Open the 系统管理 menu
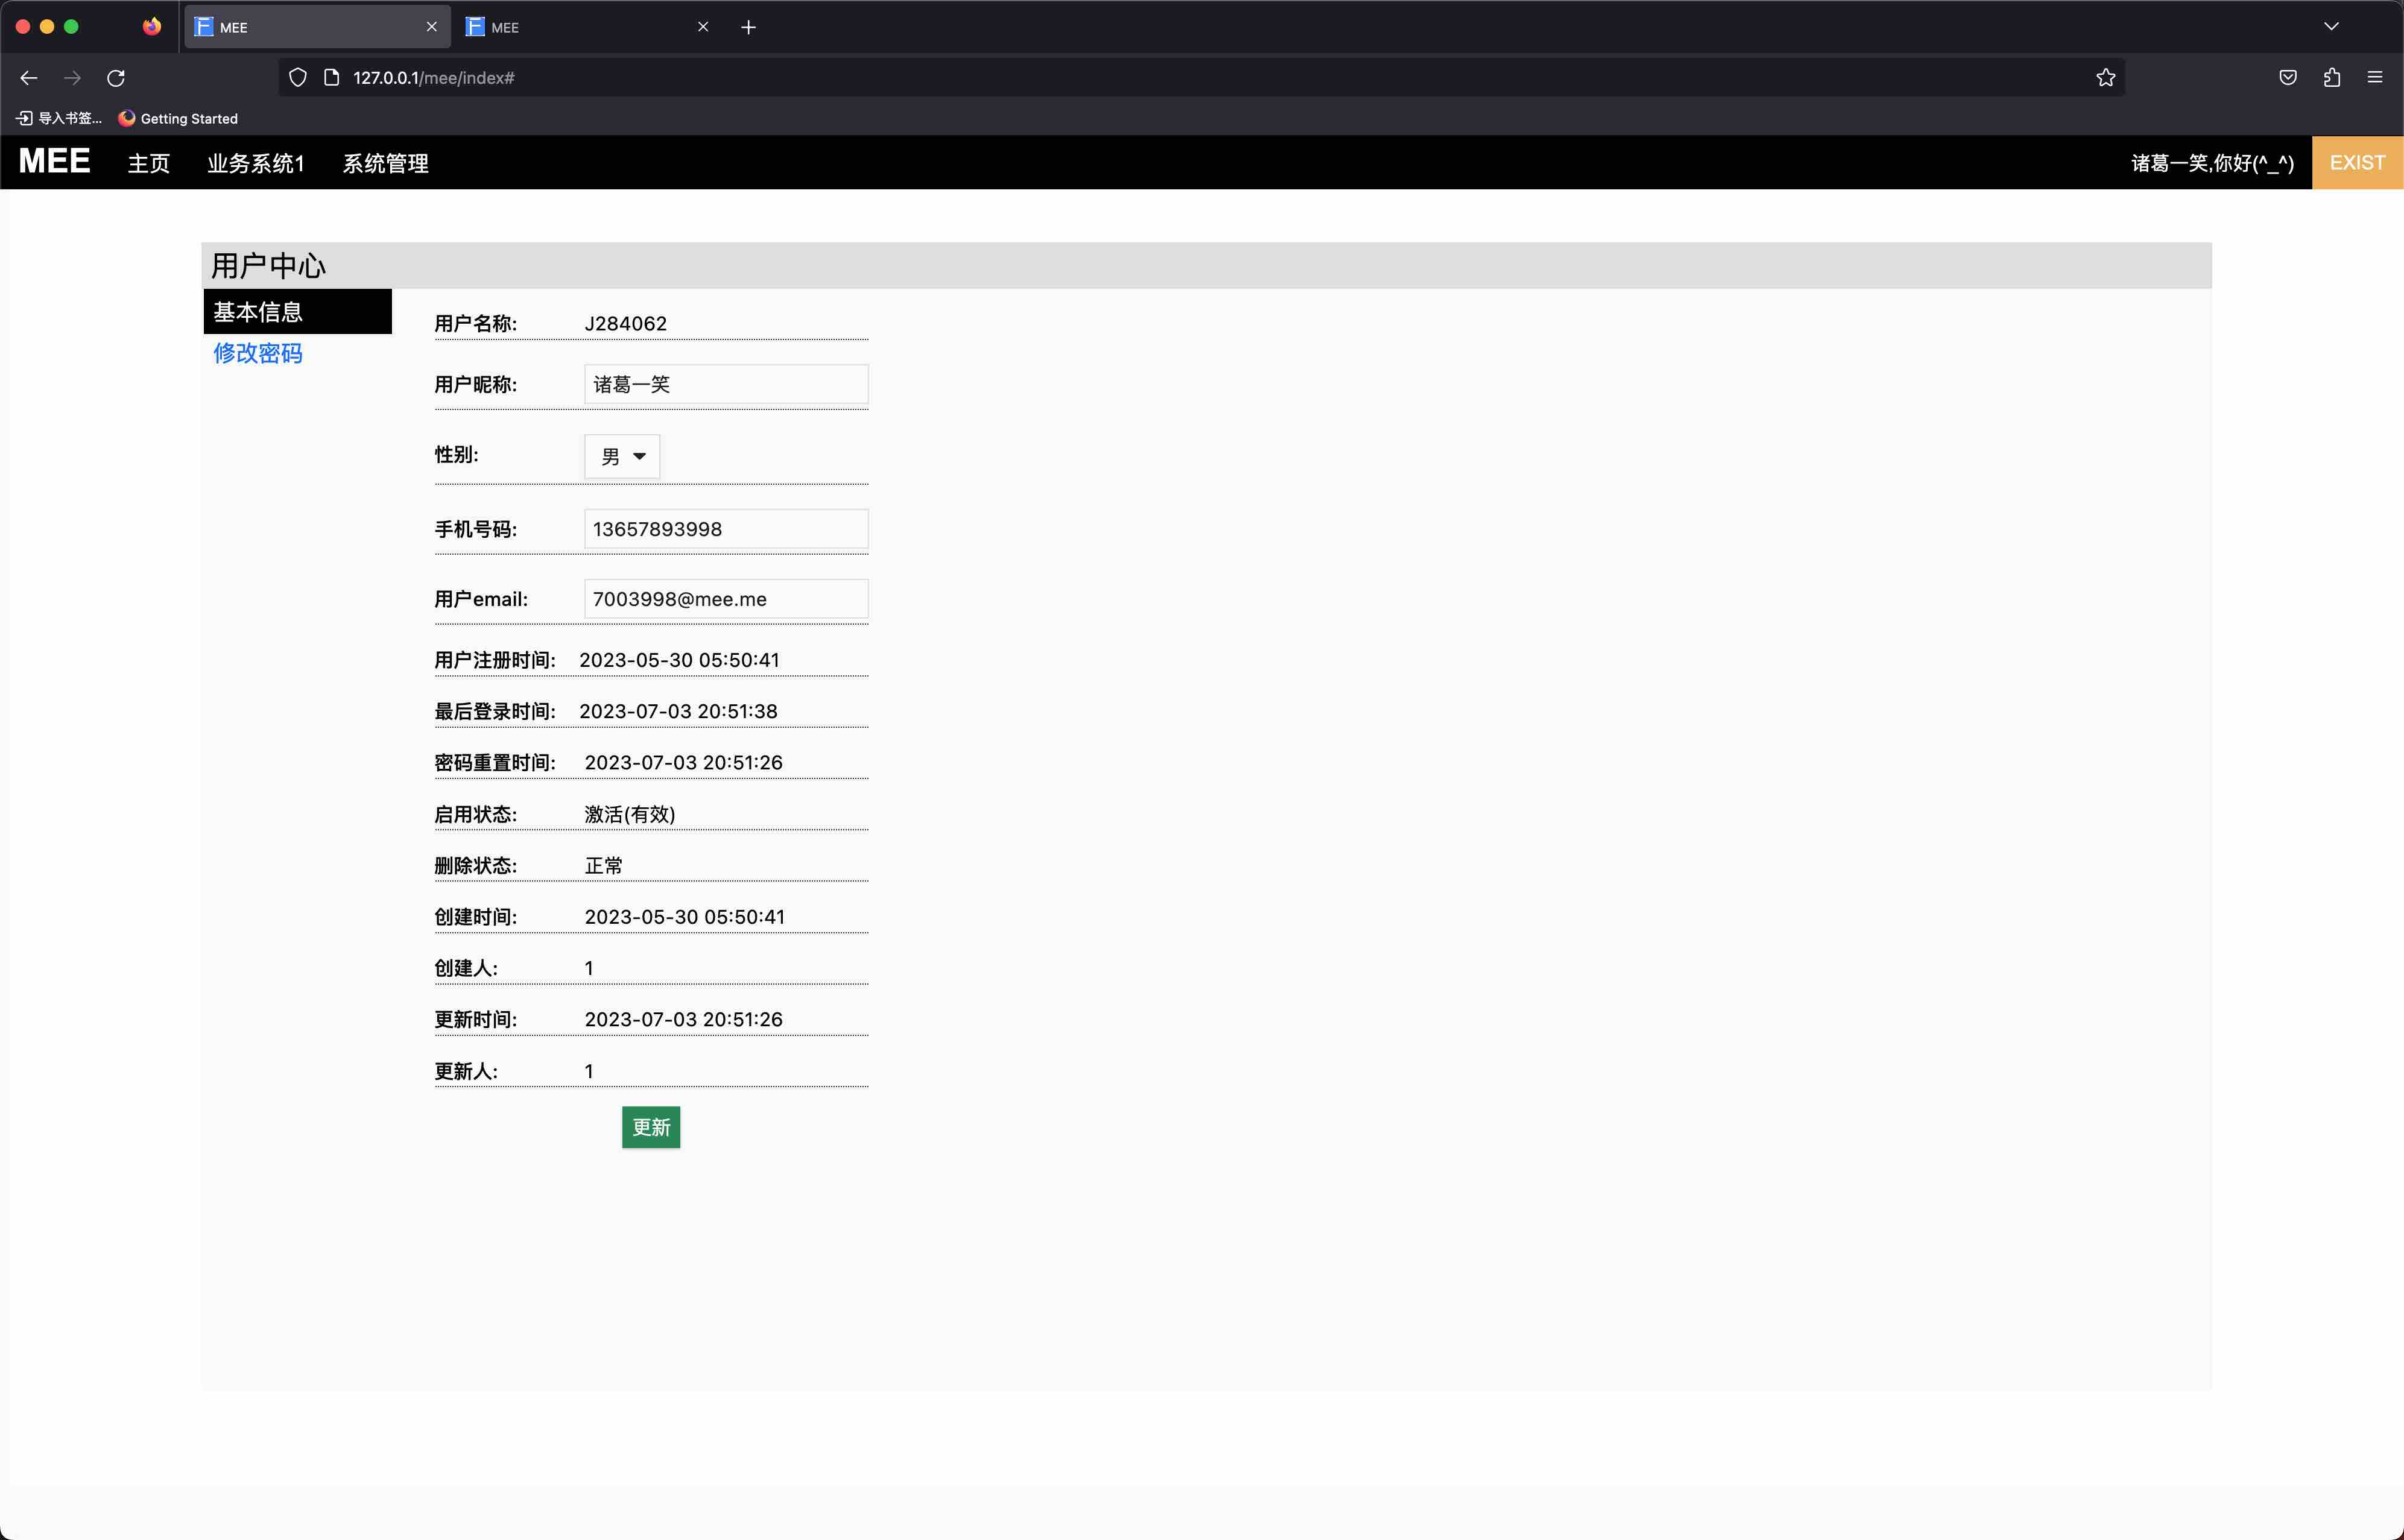The height and width of the screenshot is (1540, 2404). [x=385, y=163]
